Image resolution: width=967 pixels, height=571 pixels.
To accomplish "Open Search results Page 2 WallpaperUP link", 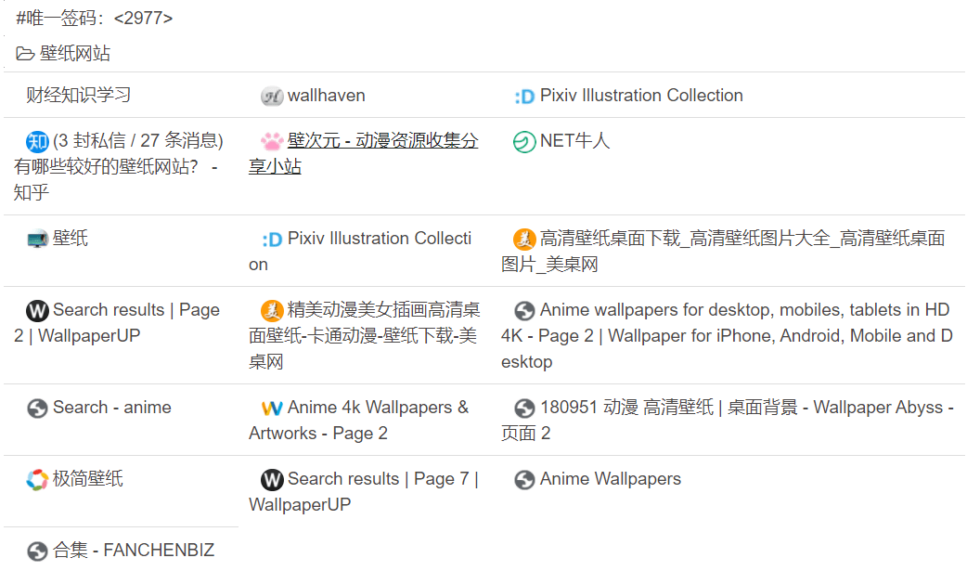I will (x=117, y=323).
